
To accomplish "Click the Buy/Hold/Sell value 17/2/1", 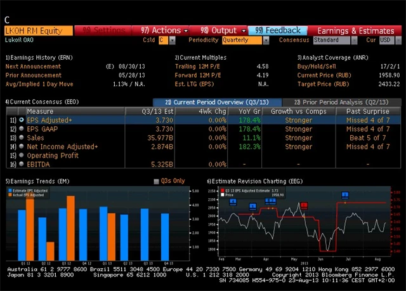I will click(390, 66).
